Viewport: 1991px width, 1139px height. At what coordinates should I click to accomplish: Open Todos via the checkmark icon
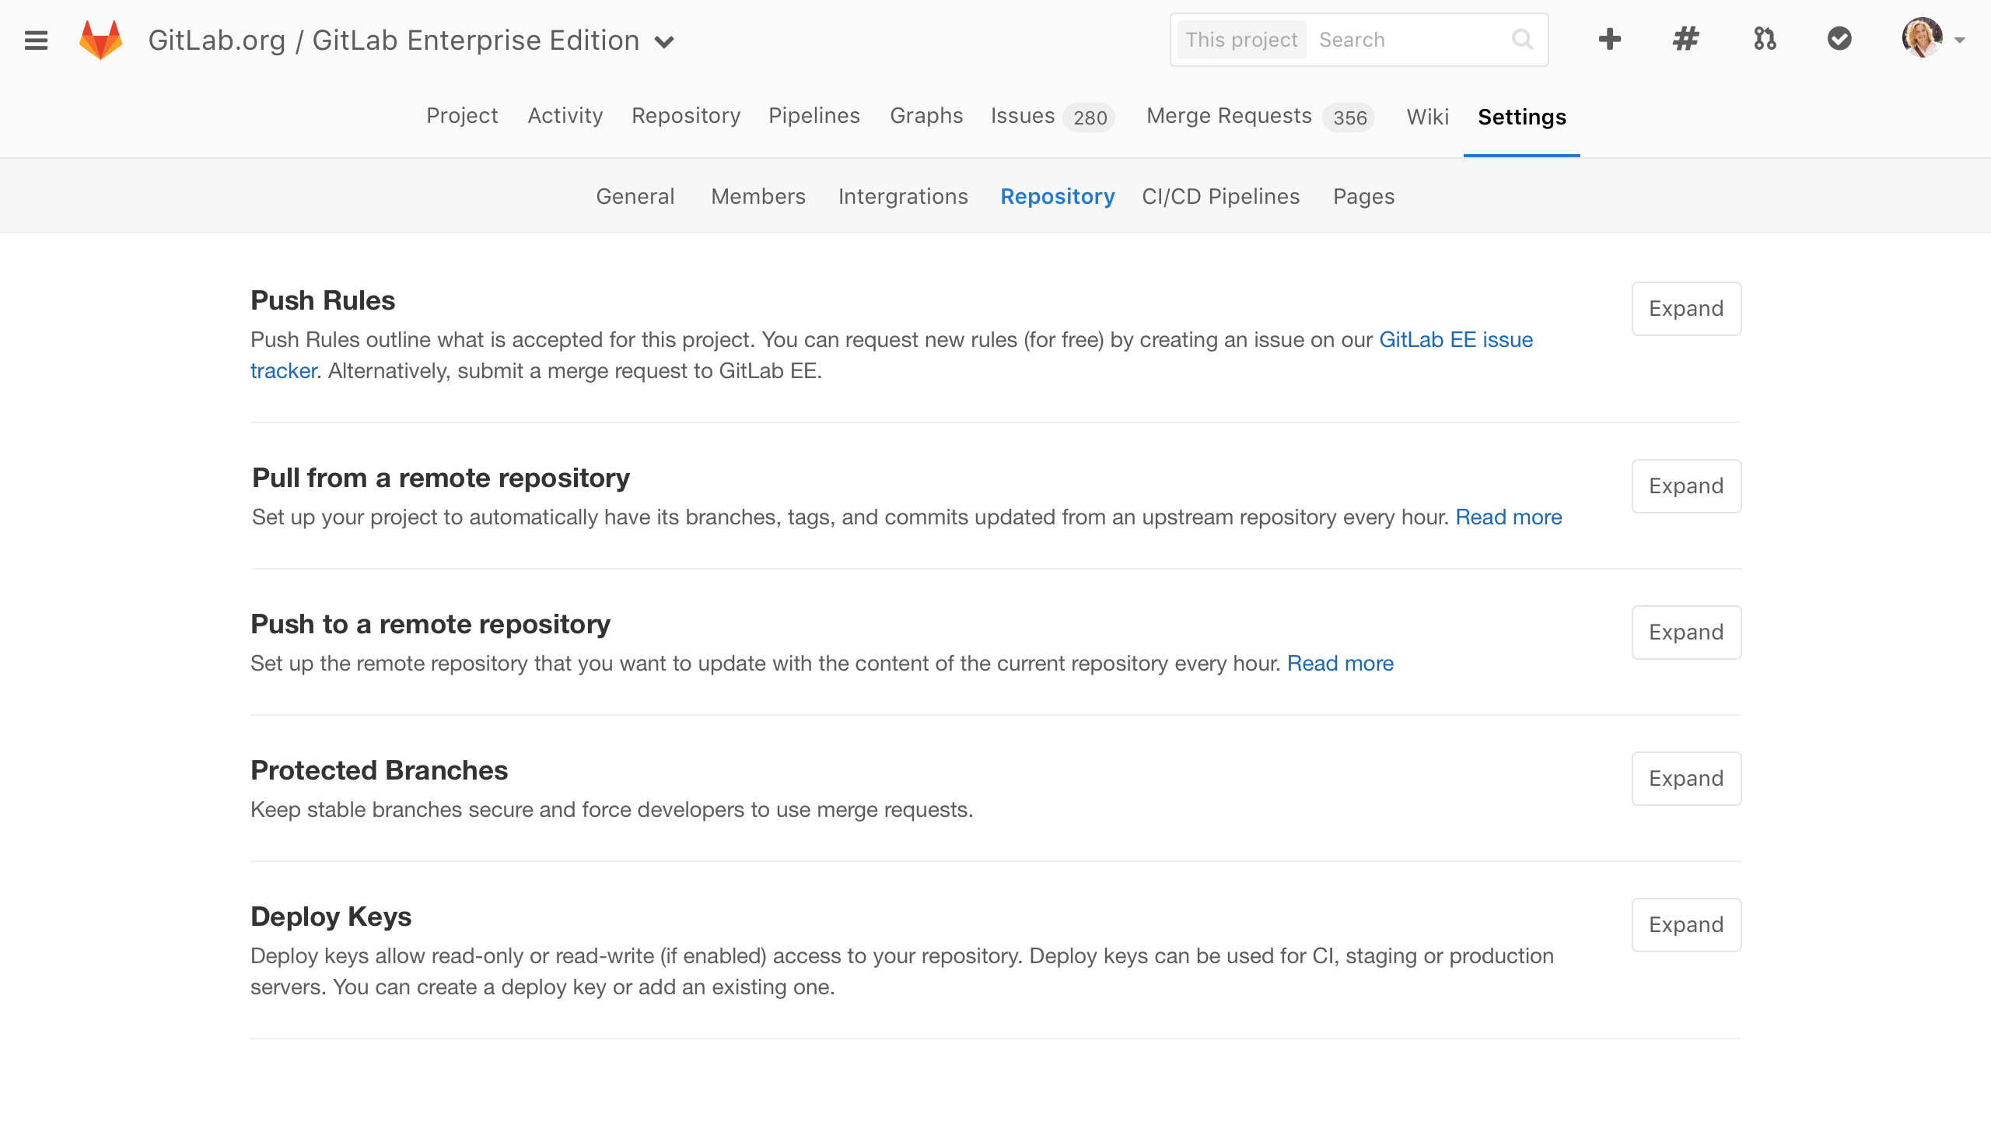[1839, 39]
